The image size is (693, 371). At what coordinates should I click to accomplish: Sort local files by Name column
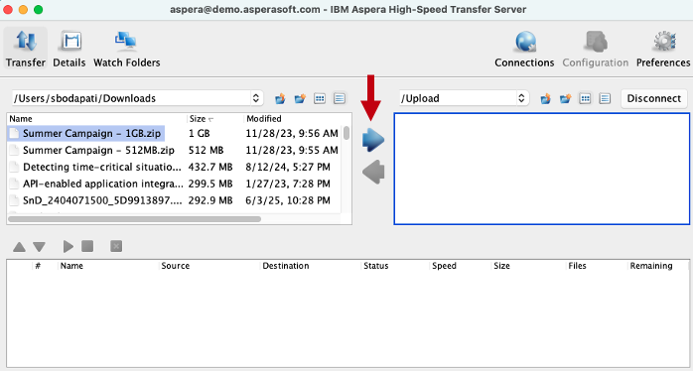pos(97,118)
